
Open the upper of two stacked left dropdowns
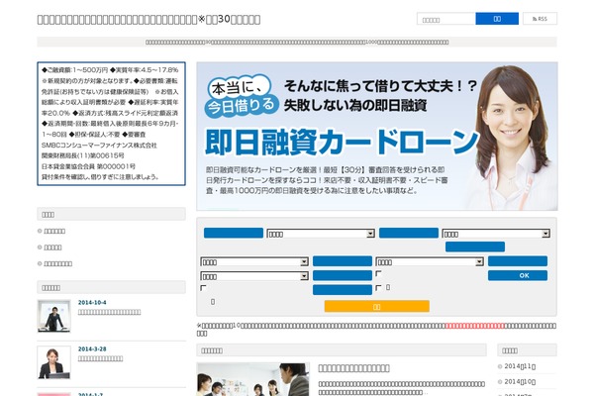tap(254, 261)
